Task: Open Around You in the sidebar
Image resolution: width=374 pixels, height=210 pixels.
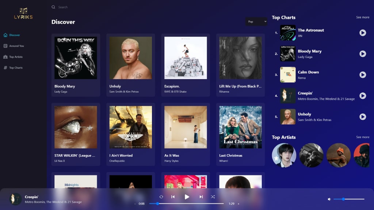Action: pos(14,46)
